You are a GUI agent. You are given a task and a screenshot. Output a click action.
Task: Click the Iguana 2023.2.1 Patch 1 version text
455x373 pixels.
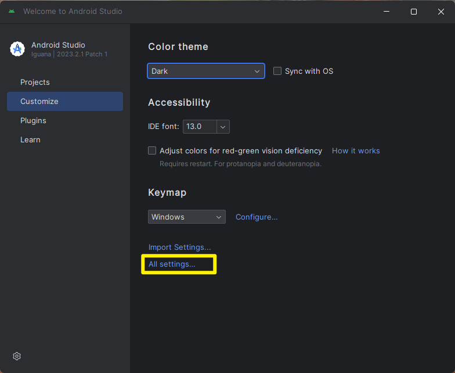70,55
